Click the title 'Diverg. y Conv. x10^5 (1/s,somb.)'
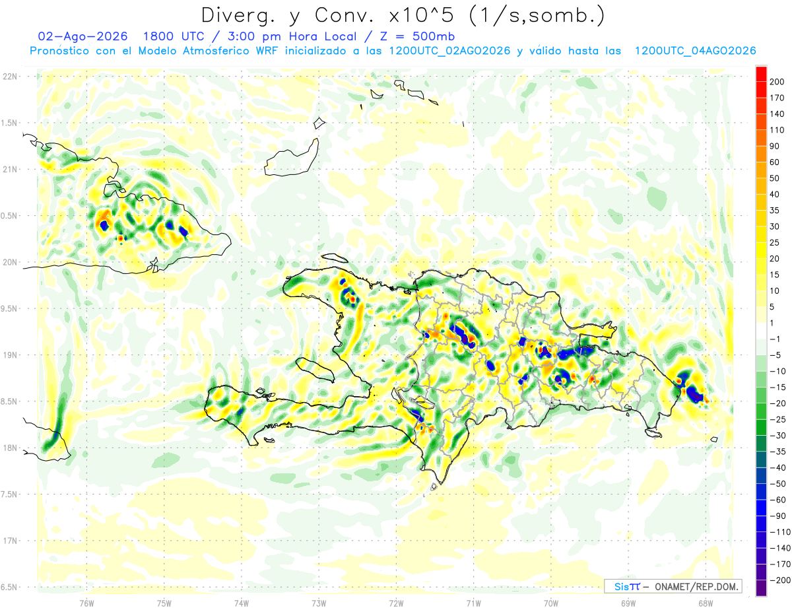 (x=402, y=15)
